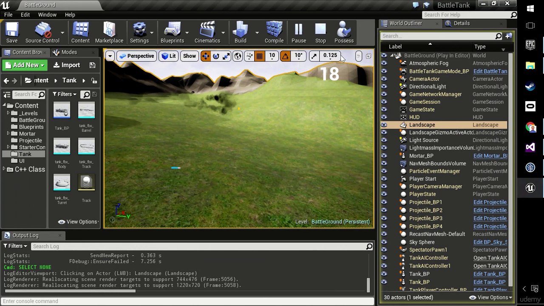
Task: Open Source Control toolbar button
Action: [42, 33]
